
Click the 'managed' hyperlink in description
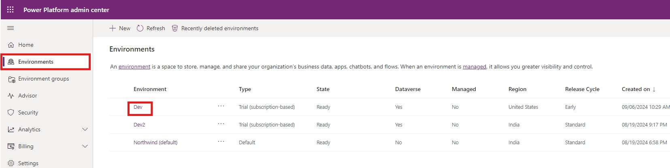tap(474, 66)
